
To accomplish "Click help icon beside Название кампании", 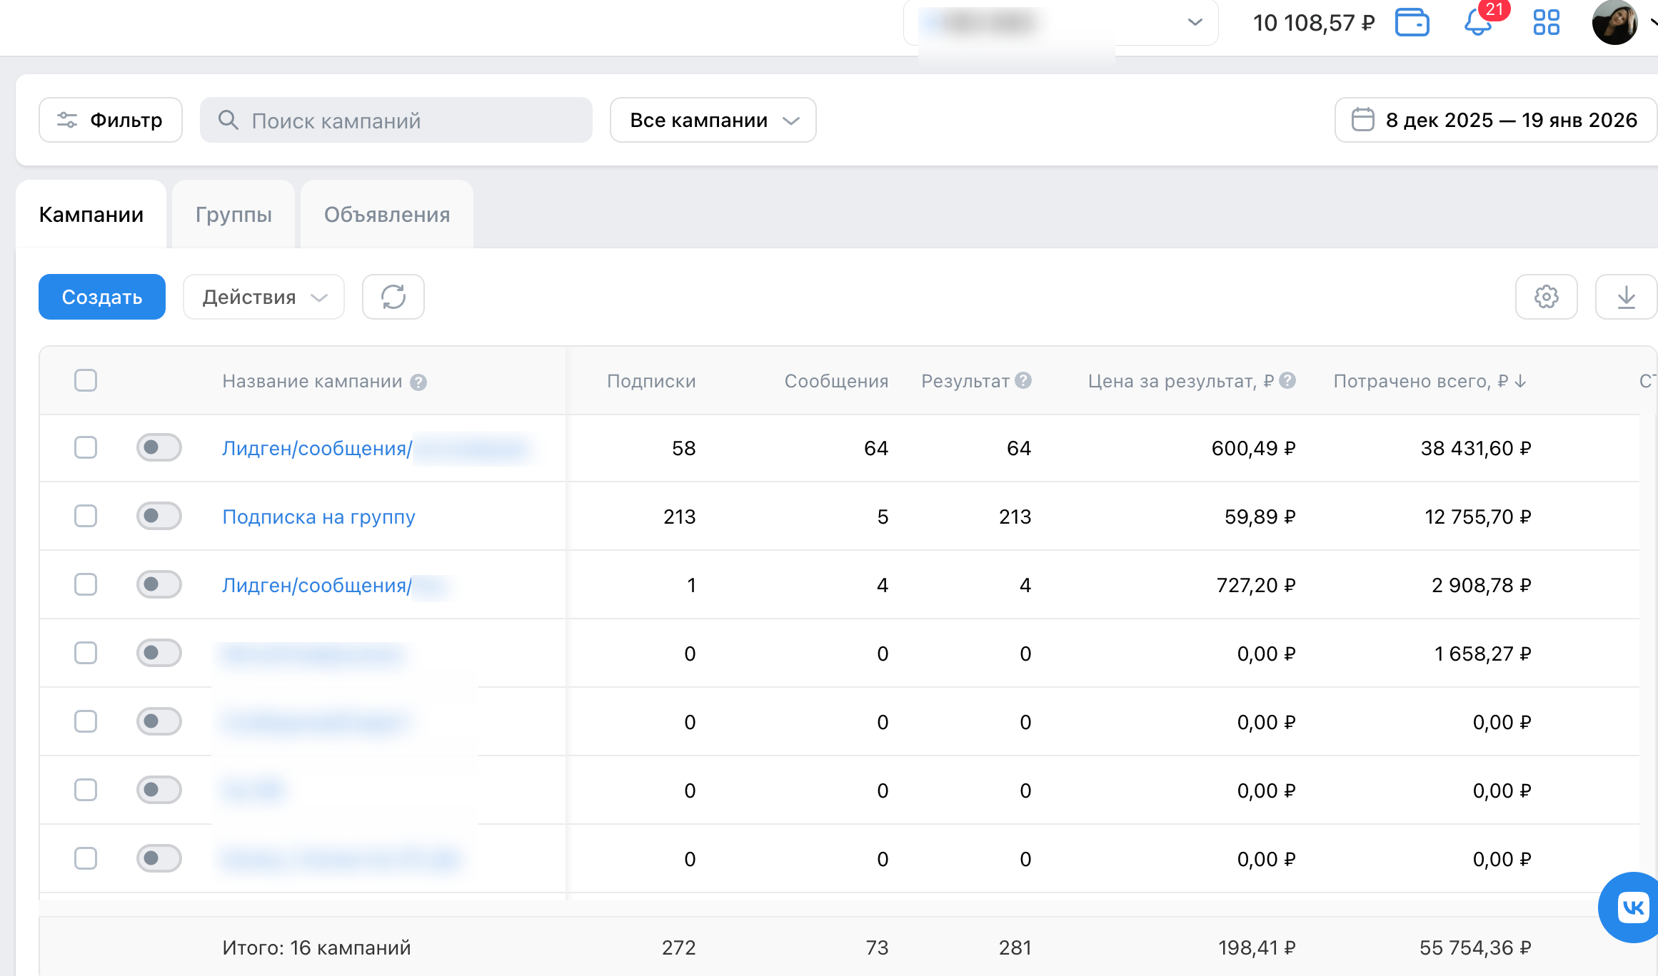I will (418, 382).
